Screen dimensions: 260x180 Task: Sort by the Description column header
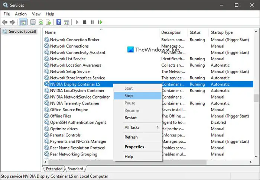[173, 32]
